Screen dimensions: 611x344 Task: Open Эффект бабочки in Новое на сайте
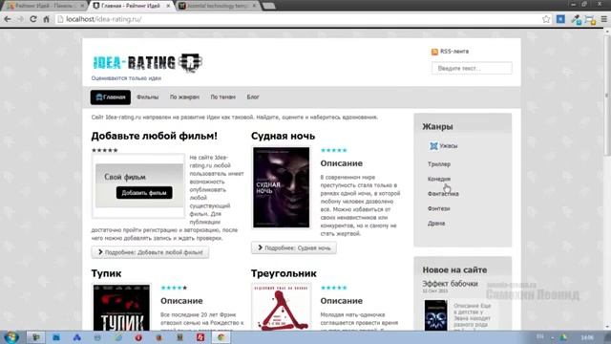tap(450, 284)
